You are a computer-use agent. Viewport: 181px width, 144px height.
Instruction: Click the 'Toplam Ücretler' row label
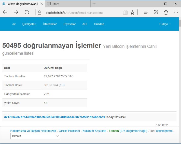click(x=15, y=76)
